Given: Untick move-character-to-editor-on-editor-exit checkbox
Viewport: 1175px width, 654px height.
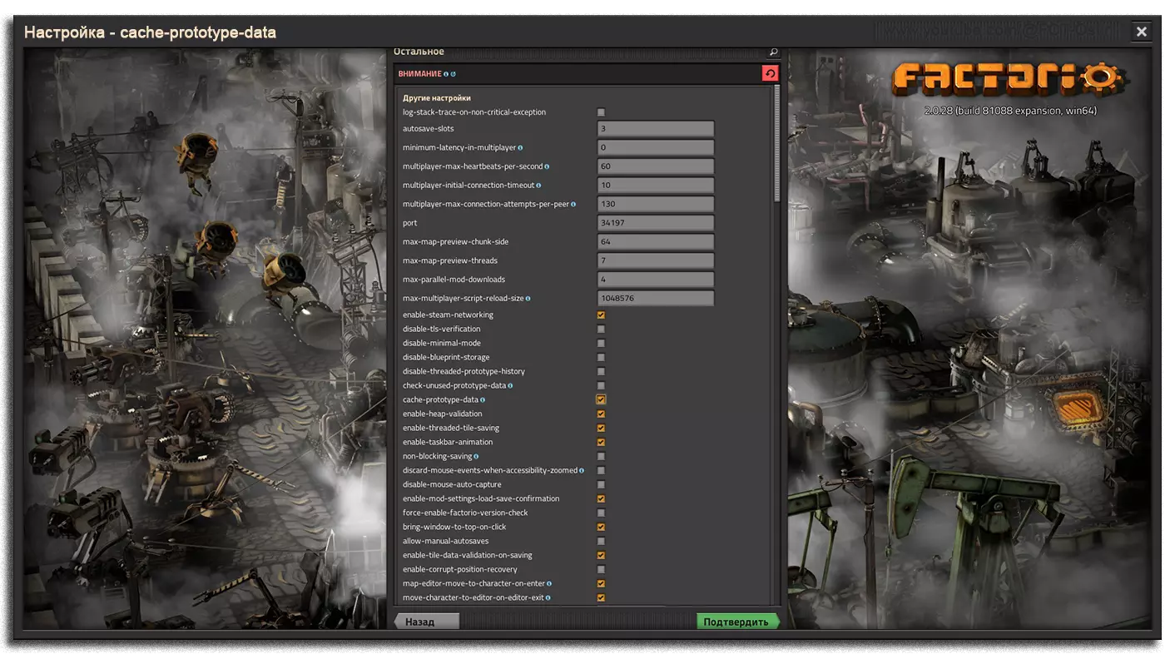Looking at the screenshot, I should tap(601, 598).
